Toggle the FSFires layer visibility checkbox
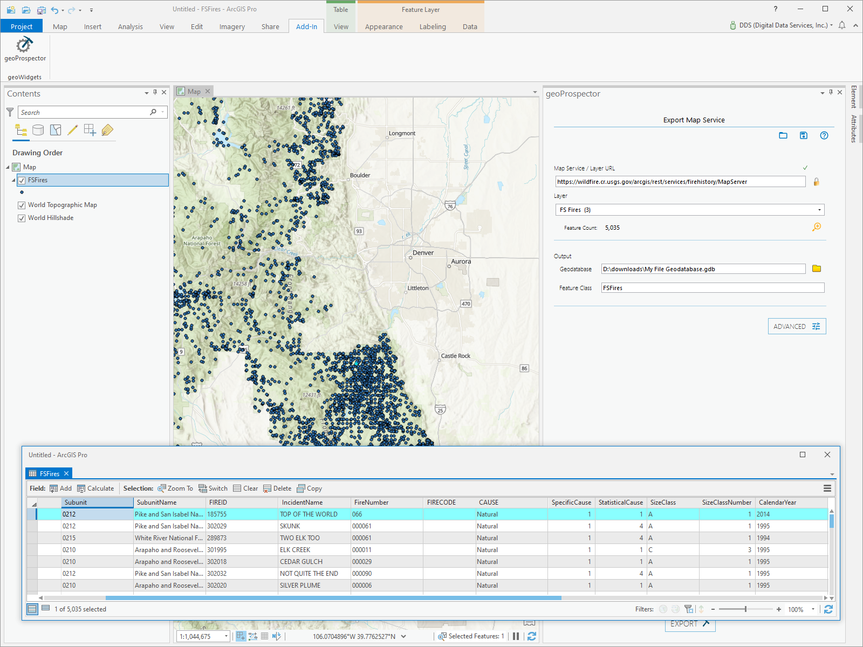The height and width of the screenshot is (647, 863). coord(22,181)
